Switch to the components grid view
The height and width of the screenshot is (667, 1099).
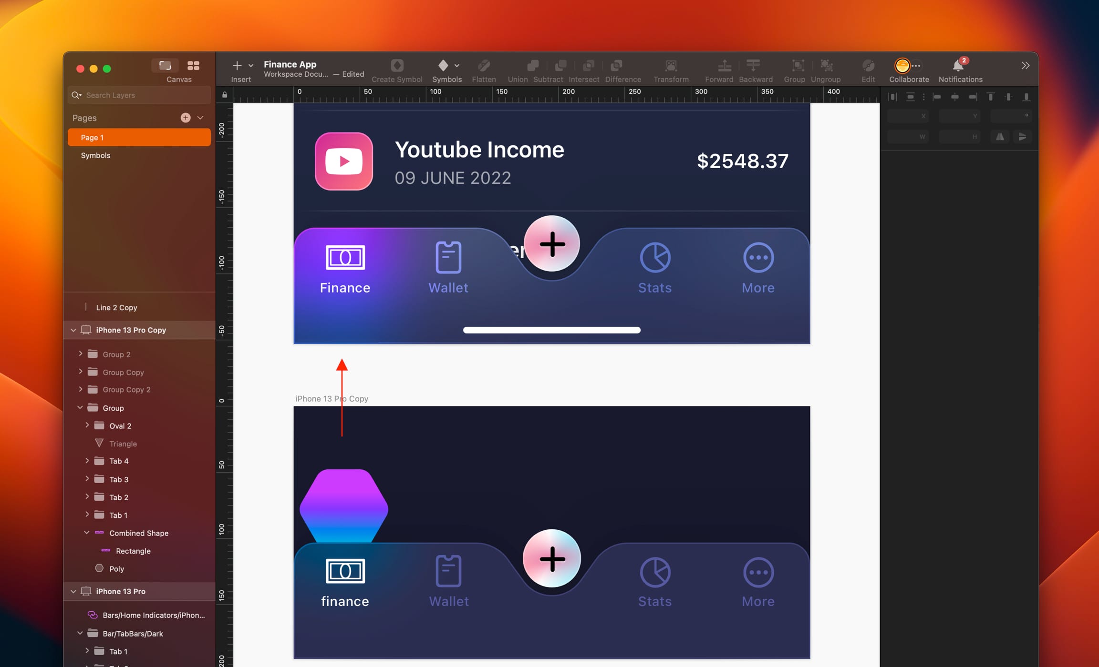[193, 65]
